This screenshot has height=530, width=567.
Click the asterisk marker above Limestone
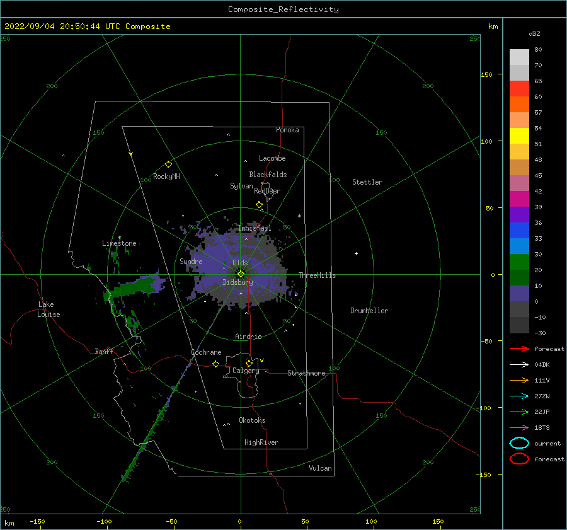(119, 238)
